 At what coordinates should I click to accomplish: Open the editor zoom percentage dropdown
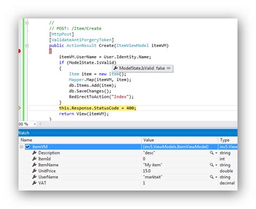coord(35,124)
